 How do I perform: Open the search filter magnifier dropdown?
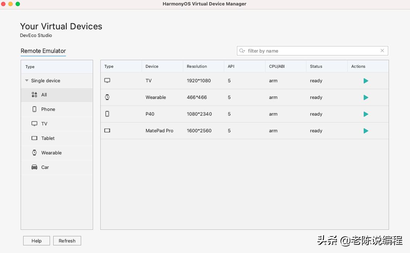pos(242,51)
